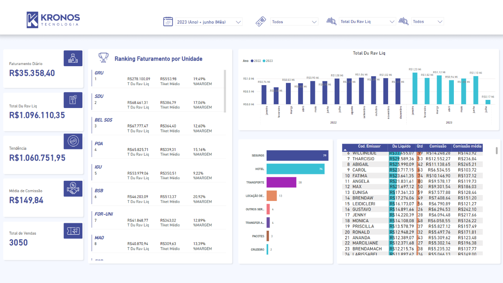Click the trophy icon beside Ranking Faturamento

click(x=103, y=58)
